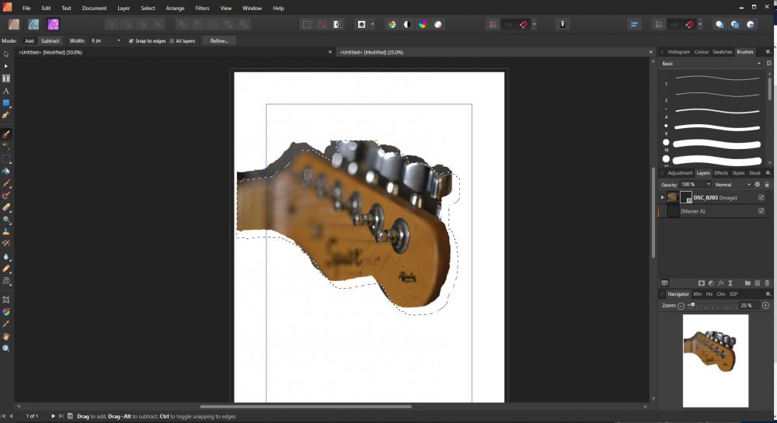Set selection mode to Add

coord(30,40)
